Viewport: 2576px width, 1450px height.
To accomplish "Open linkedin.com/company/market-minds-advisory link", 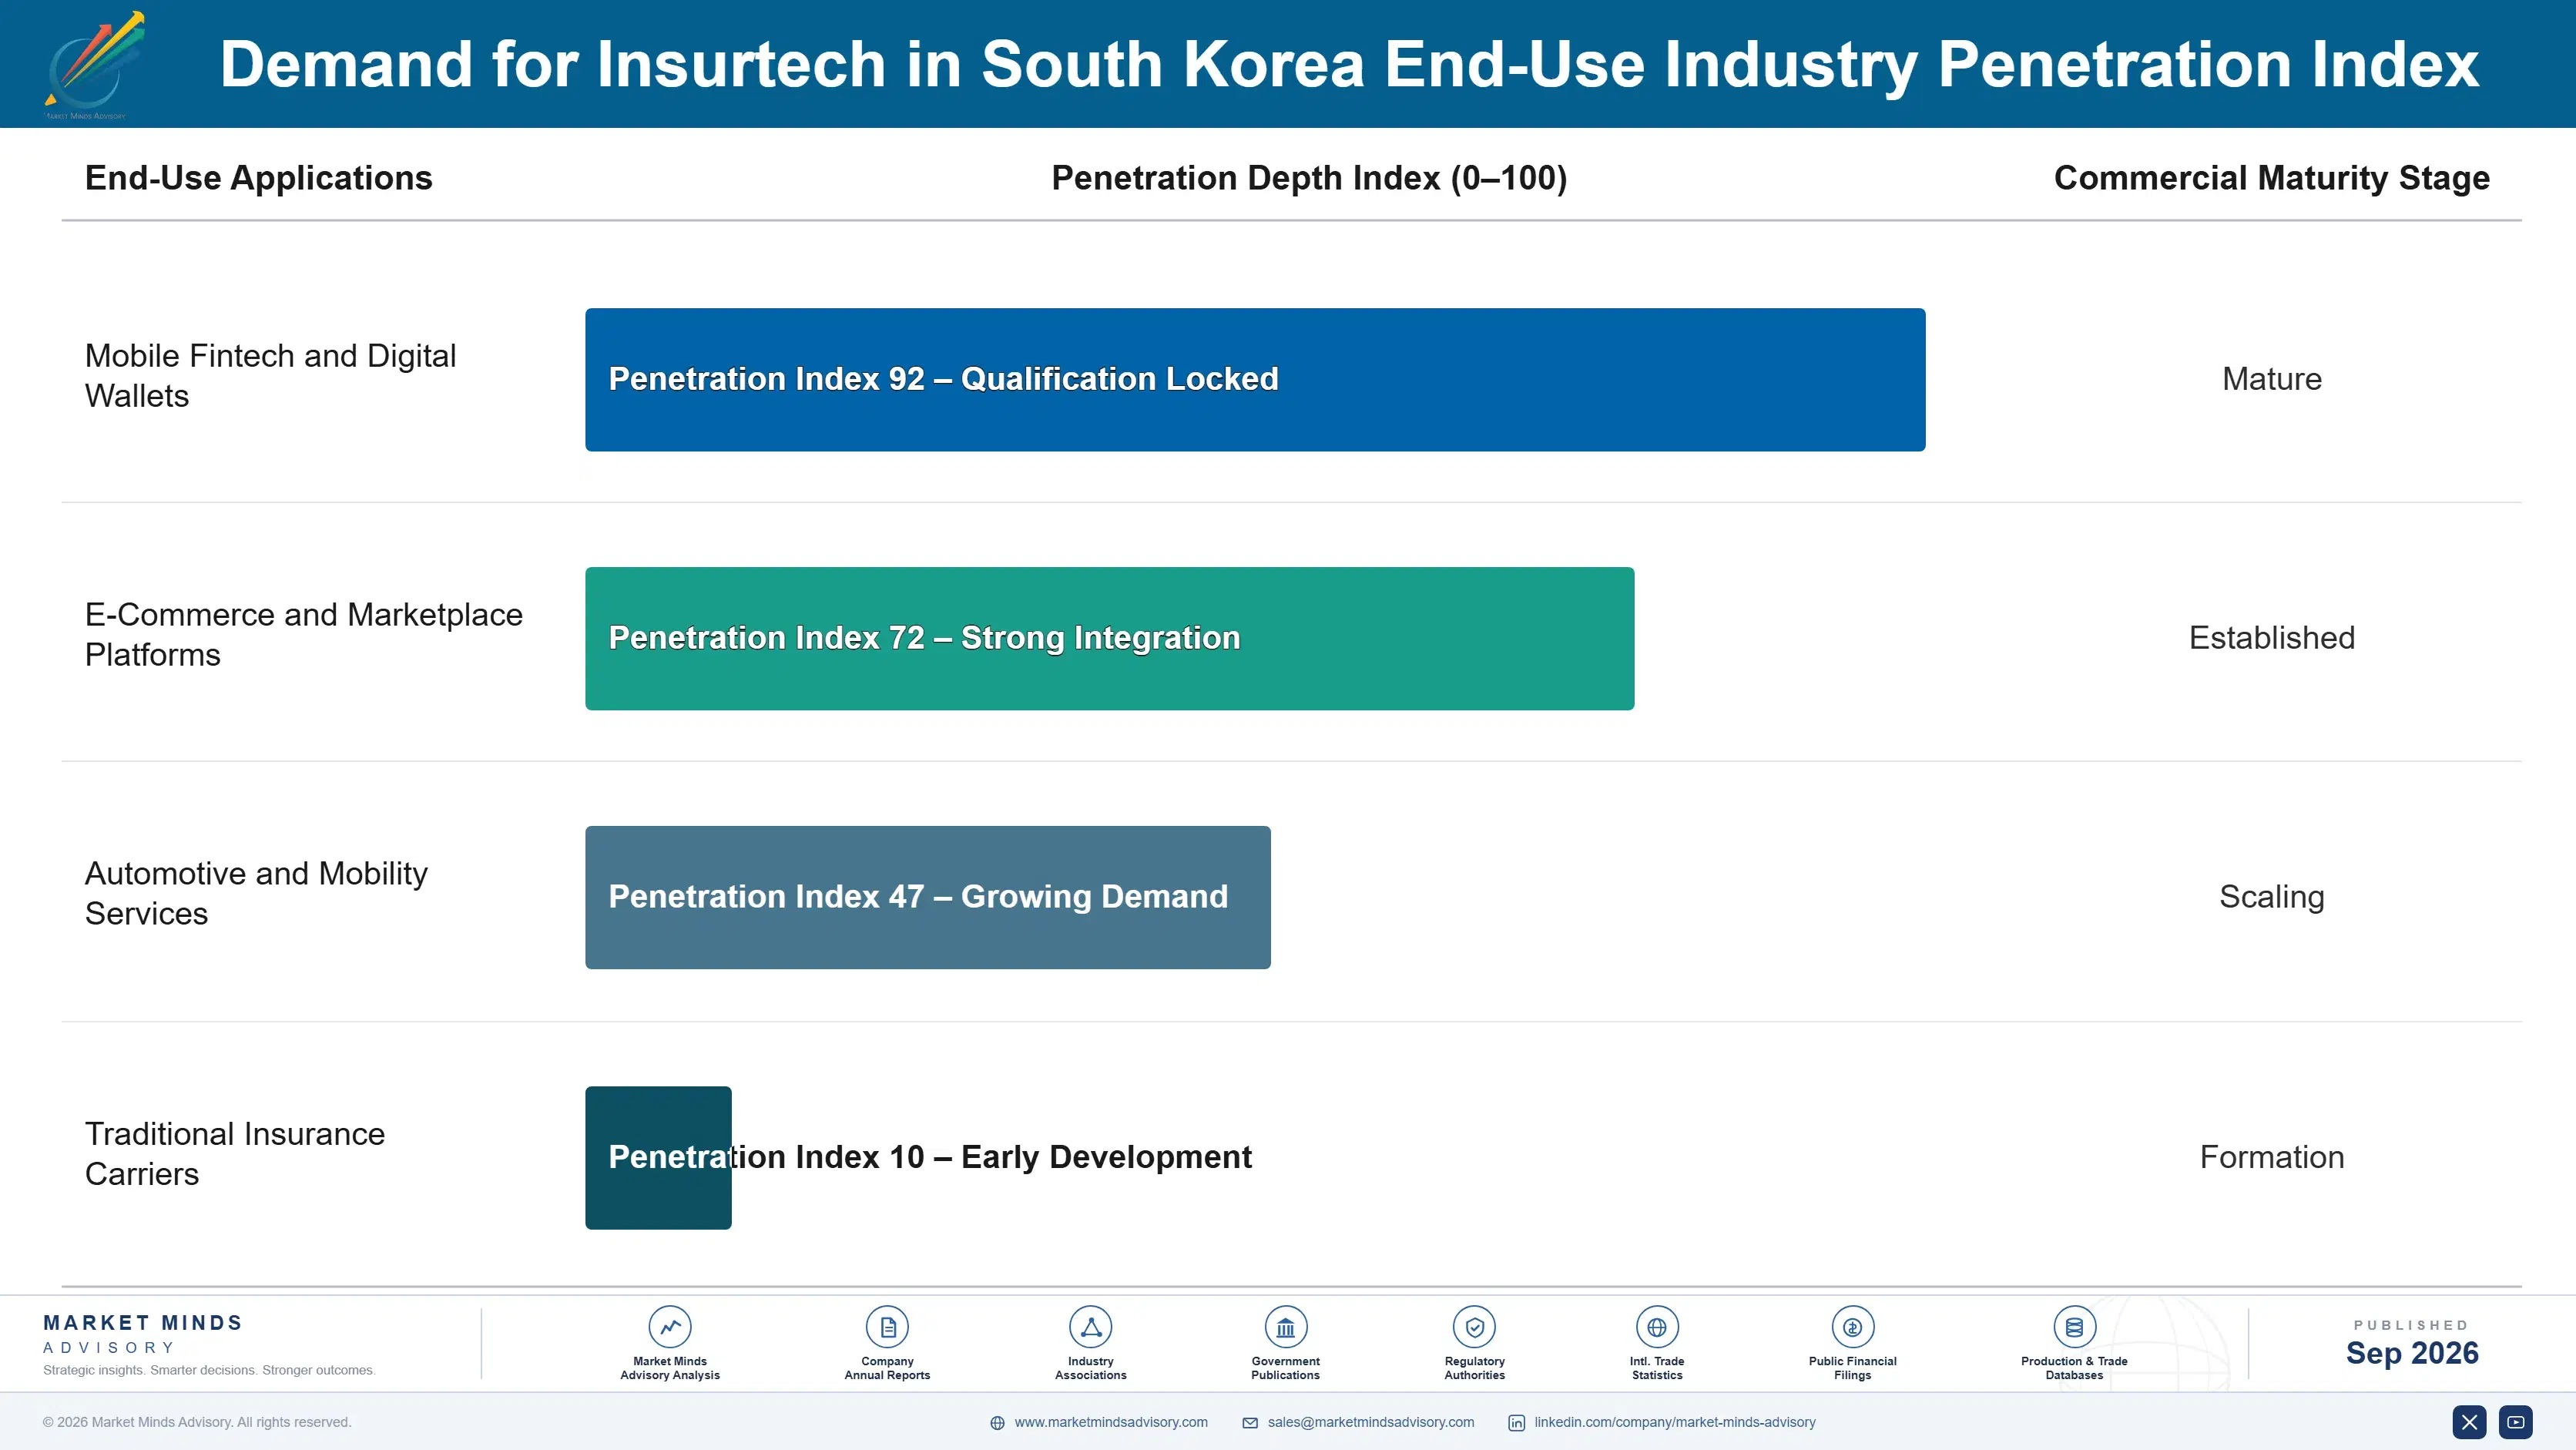I will [1675, 1422].
